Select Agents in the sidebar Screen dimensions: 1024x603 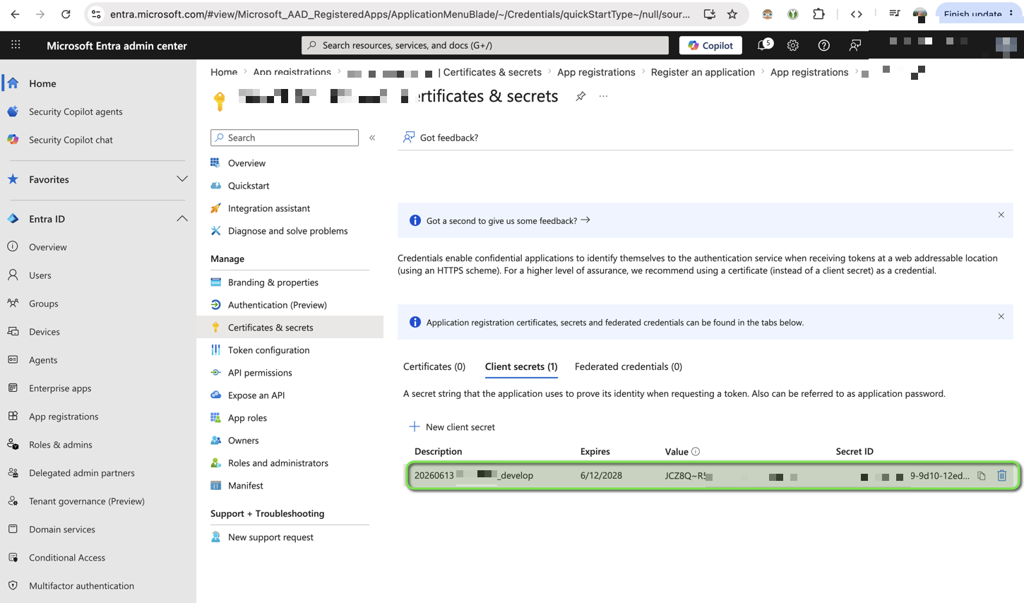43,360
